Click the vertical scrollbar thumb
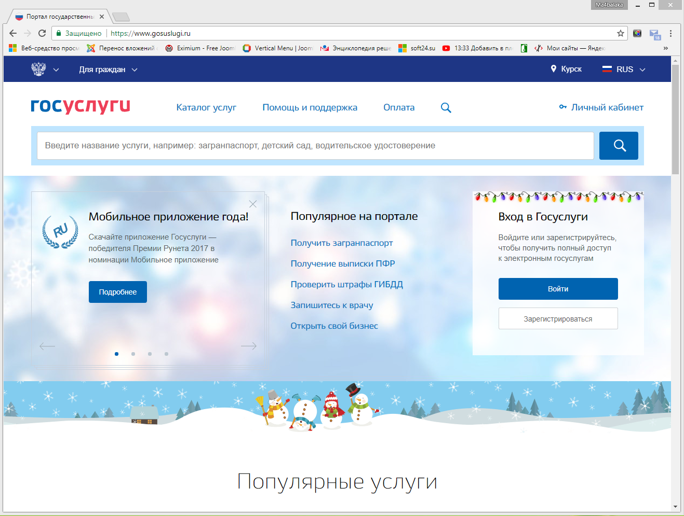This screenshot has width=684, height=516. tap(675, 119)
